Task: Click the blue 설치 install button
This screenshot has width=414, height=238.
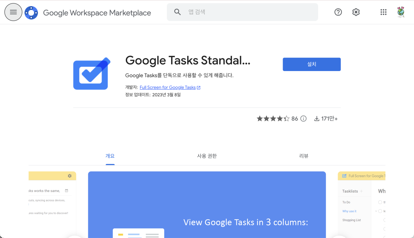Action: click(x=312, y=64)
